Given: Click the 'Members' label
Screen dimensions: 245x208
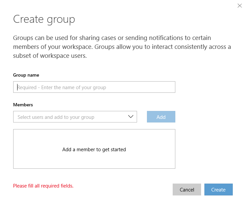Looking at the screenshot, I should [x=23, y=105].
